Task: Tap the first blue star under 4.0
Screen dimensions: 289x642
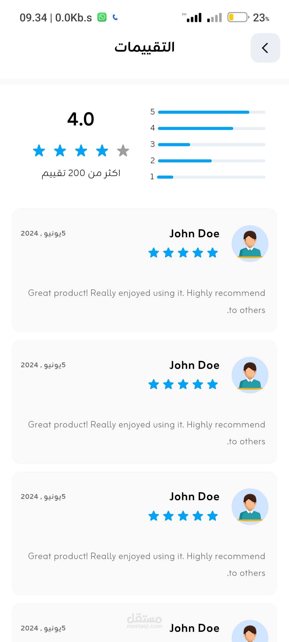Action: 39,151
